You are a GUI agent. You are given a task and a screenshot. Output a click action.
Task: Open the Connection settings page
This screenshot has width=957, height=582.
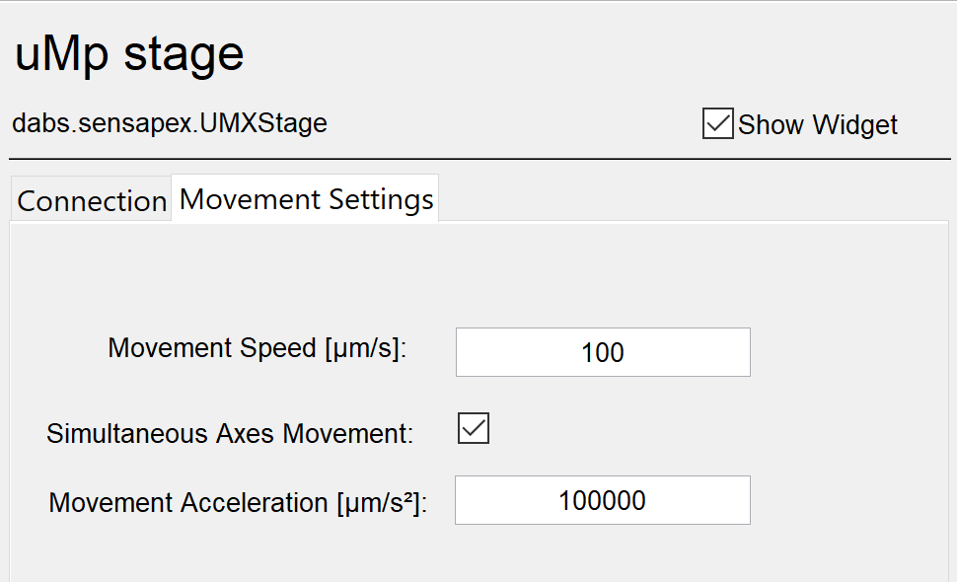pos(90,199)
